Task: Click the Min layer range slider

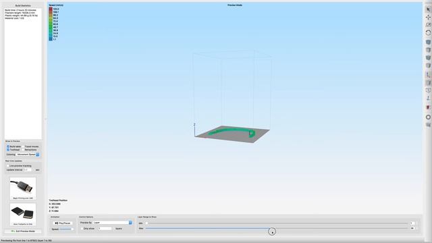Action: 277,223
